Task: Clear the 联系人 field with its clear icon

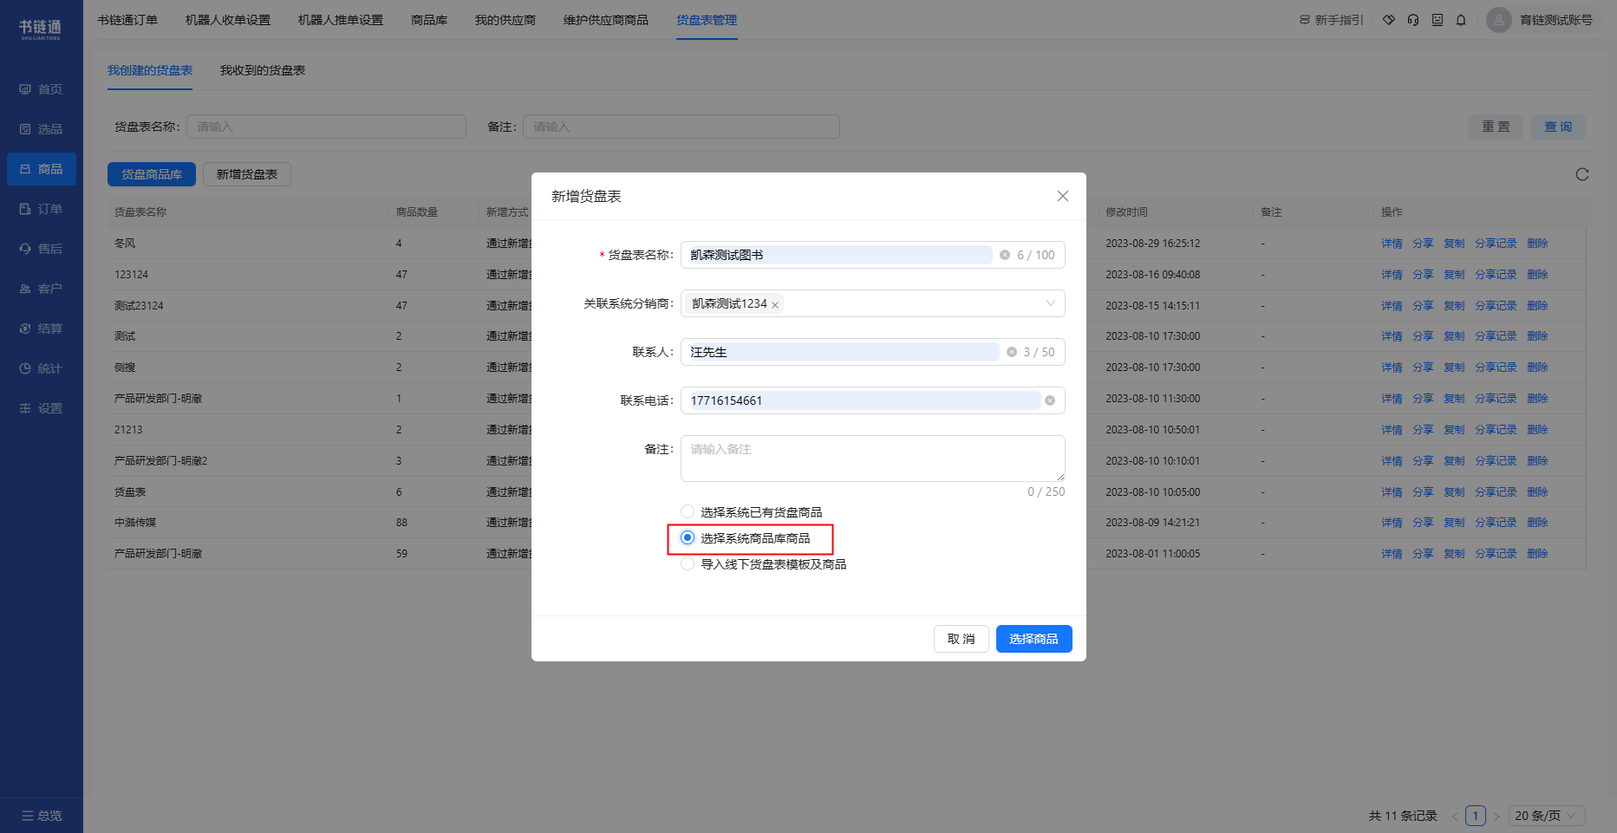Action: point(1012,352)
